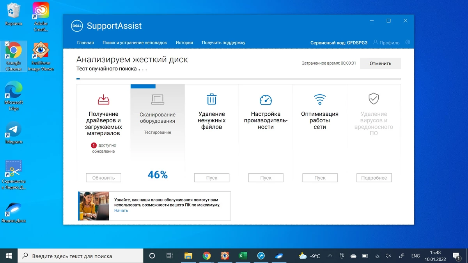468x263 pixels.
Task: Click the virus removal shield icon
Action: coord(374,99)
